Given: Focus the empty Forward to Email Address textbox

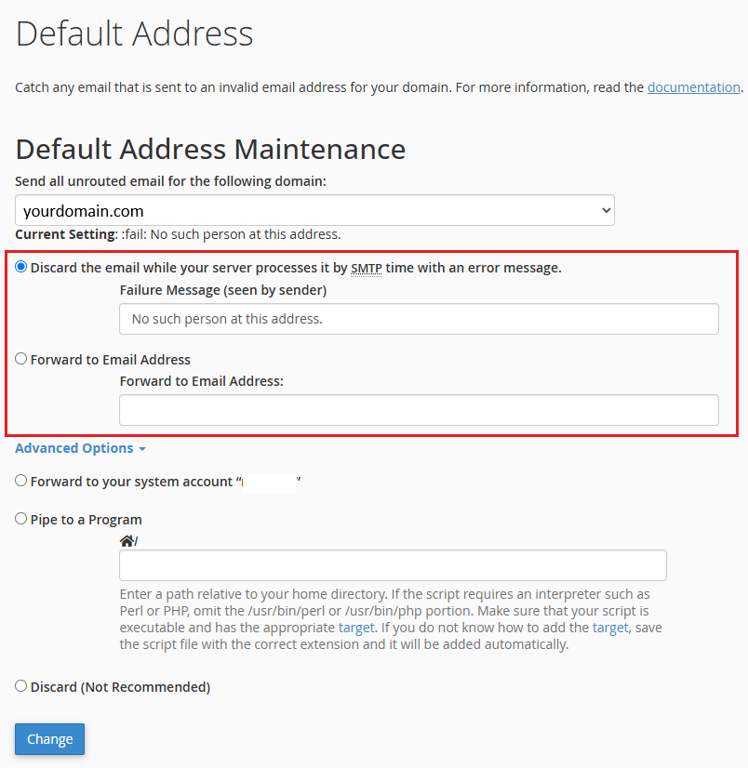Looking at the screenshot, I should tap(419, 410).
